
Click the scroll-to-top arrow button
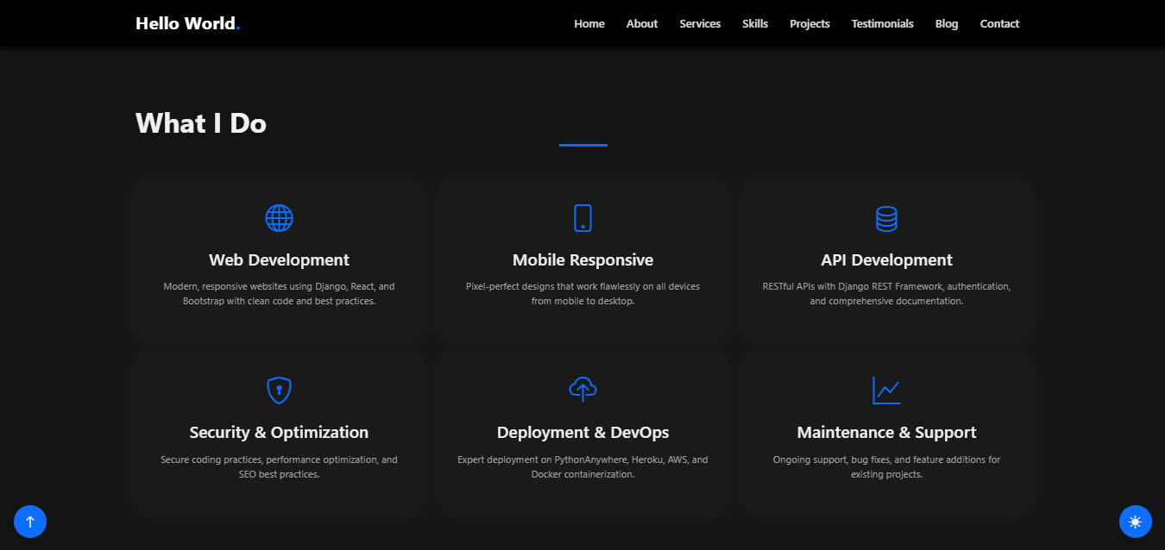(30, 522)
